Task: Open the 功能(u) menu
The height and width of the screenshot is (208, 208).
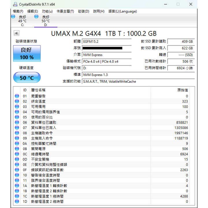Action: 47,11
